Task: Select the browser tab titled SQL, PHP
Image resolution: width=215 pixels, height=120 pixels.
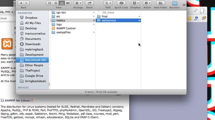Action: [x=7, y=12]
